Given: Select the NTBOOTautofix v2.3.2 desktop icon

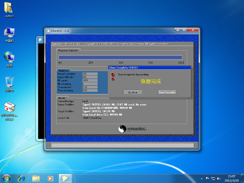Looking at the screenshot, I should tap(9, 111).
